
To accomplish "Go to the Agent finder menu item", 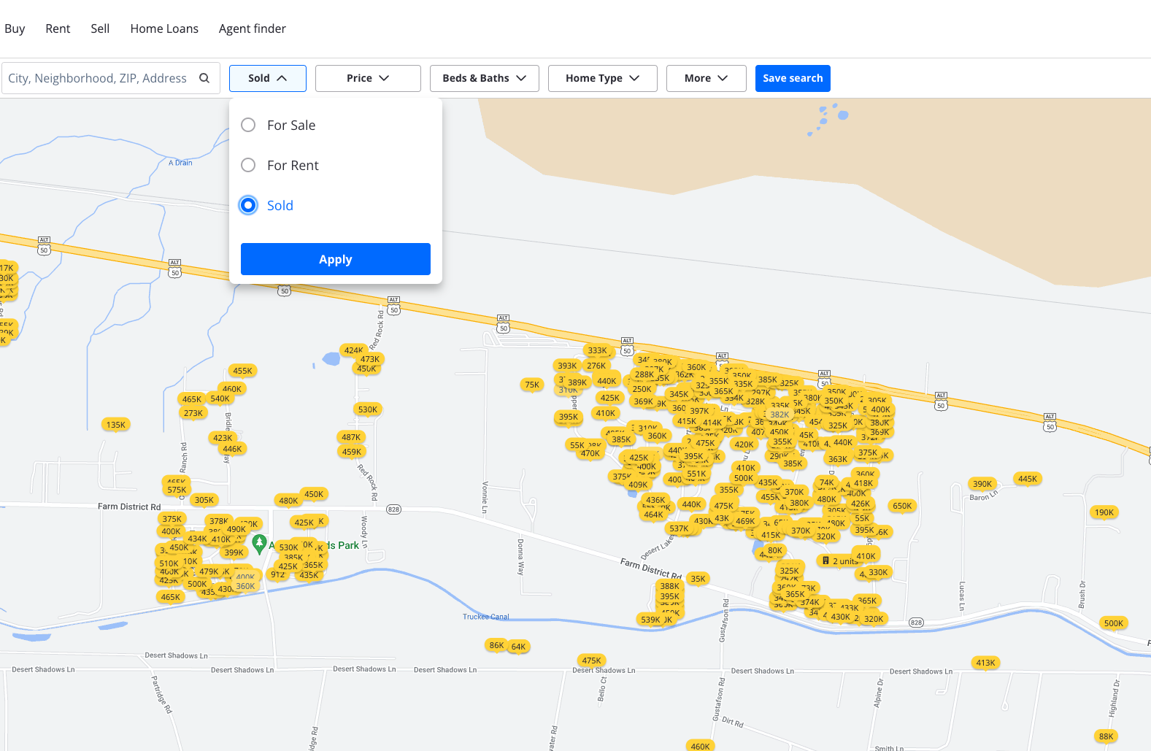I will pos(253,28).
